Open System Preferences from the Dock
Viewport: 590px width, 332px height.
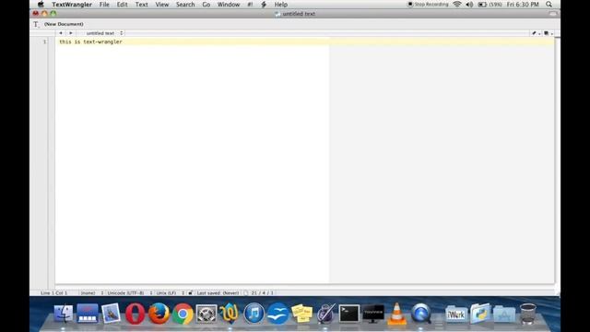pyautogui.click(x=206, y=314)
